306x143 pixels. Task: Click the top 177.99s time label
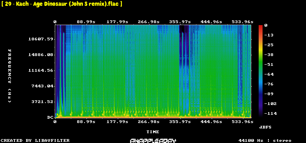click(117, 22)
